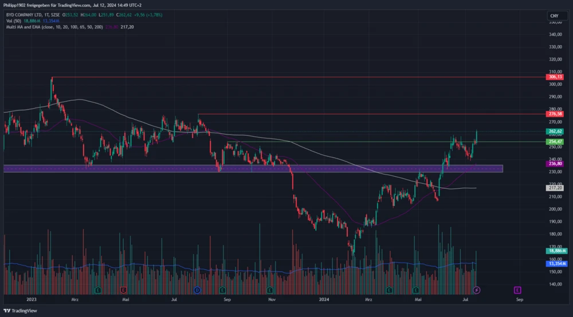Click the 2024 label on time axis
Screen dimensions: 573x317
(x=324, y=299)
